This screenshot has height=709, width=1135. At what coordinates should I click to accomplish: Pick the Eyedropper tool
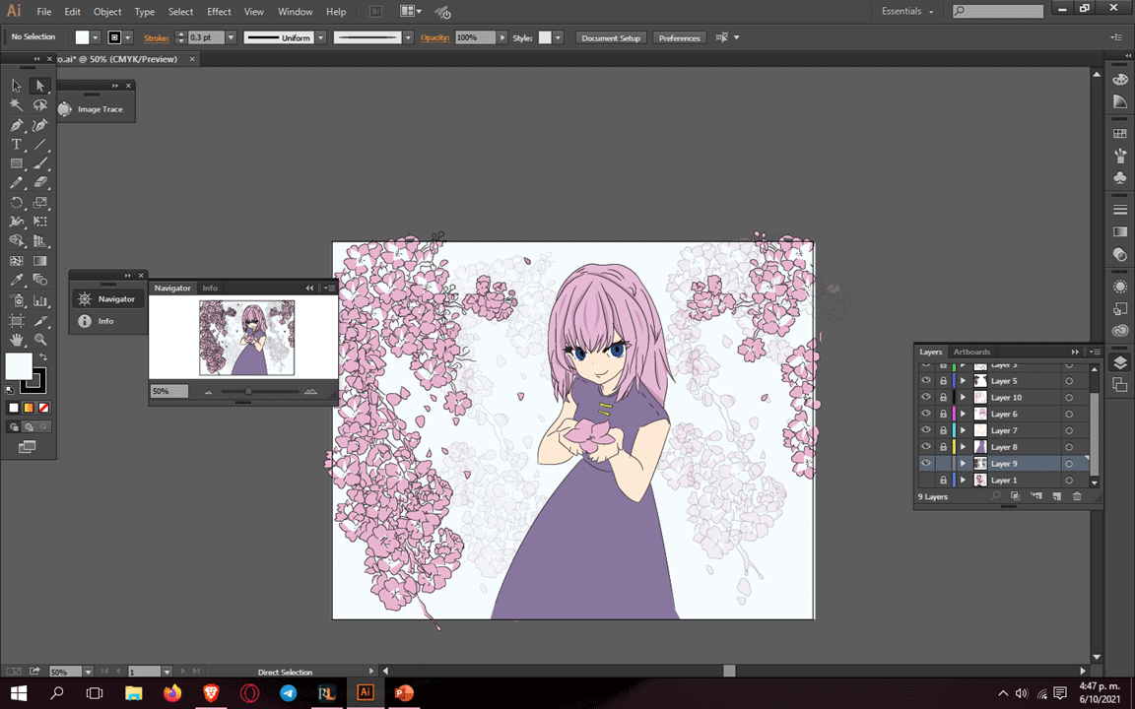tap(16, 280)
